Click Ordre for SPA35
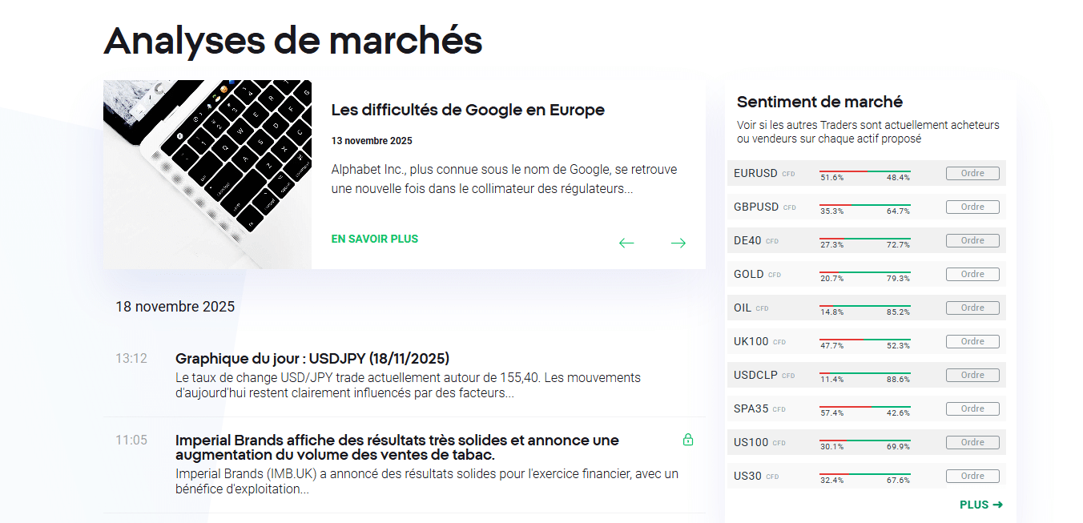Image resolution: width=1083 pixels, height=523 pixels. 972,408
